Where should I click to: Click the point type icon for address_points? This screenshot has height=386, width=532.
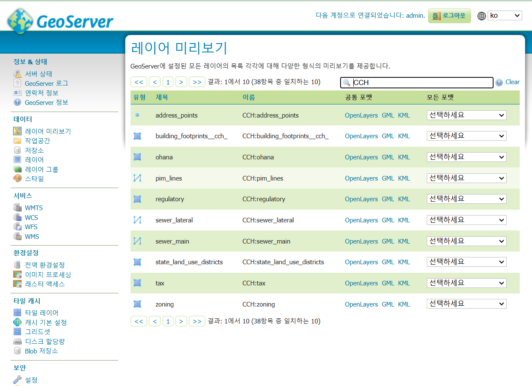coord(137,115)
